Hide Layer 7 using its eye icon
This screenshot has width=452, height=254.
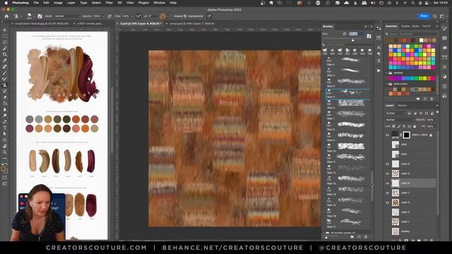(388, 193)
